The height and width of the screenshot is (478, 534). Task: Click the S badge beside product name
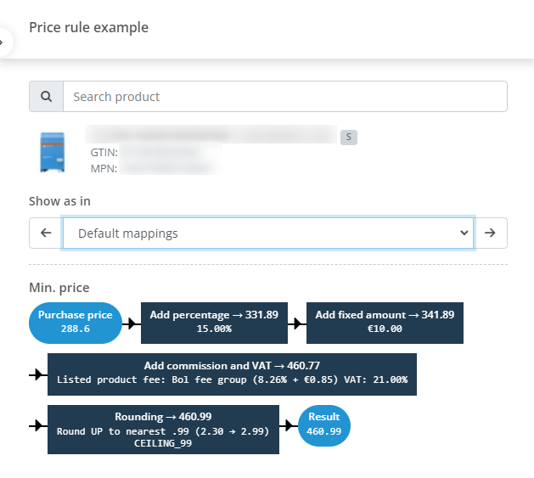(348, 137)
